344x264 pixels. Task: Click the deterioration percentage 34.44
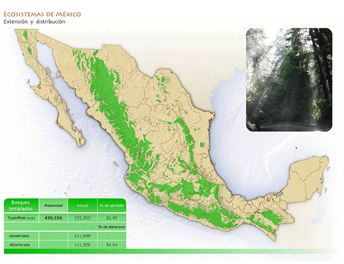pos(112,245)
